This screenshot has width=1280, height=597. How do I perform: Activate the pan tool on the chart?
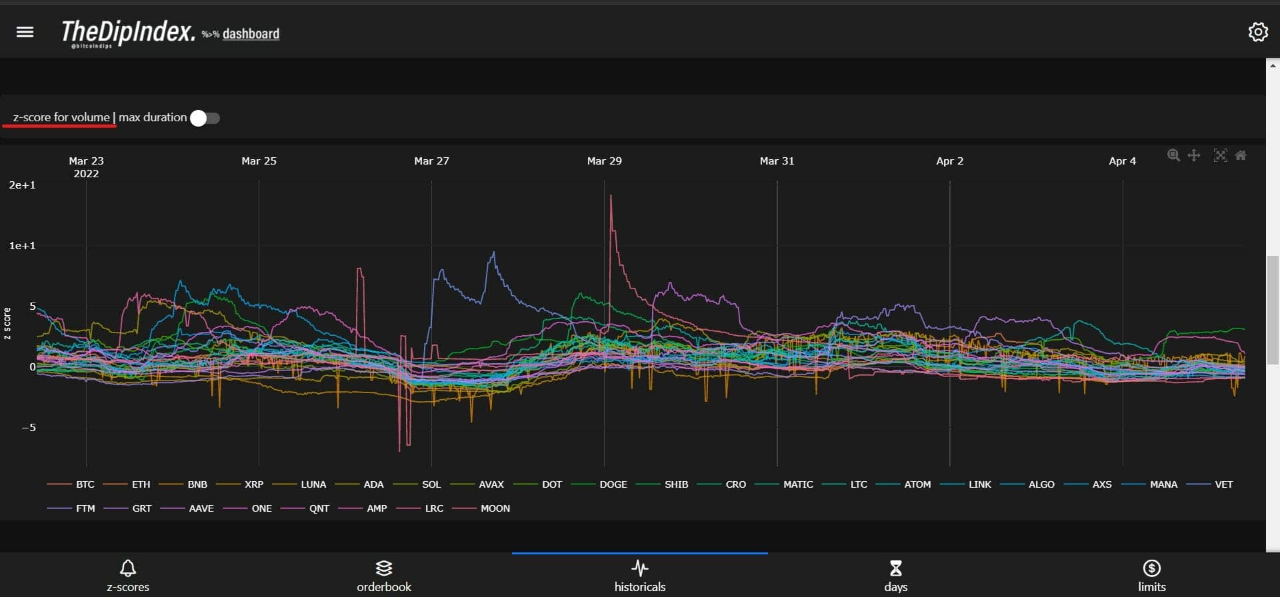point(1194,155)
